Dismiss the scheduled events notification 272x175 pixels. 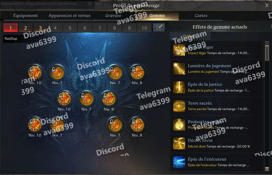click(89, 4)
